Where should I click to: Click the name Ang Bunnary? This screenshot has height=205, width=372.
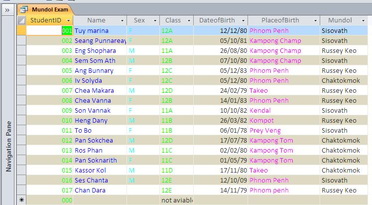(x=94, y=71)
